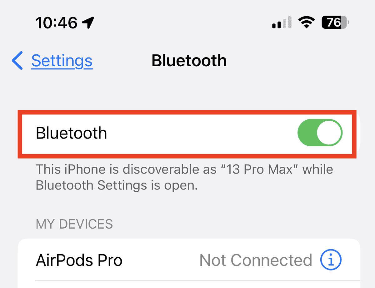Tap the Bluetooth page title
Viewport: 375px width, 288px height.
[189, 60]
